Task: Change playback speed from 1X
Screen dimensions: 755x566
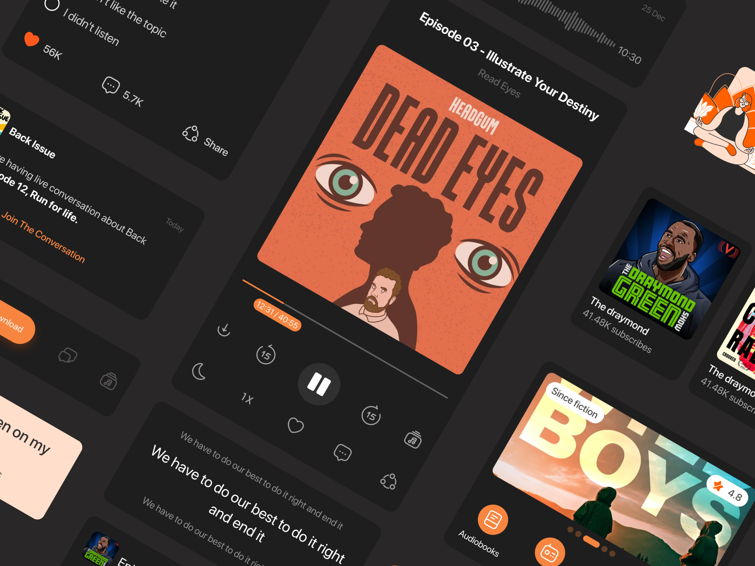Action: pos(247,399)
